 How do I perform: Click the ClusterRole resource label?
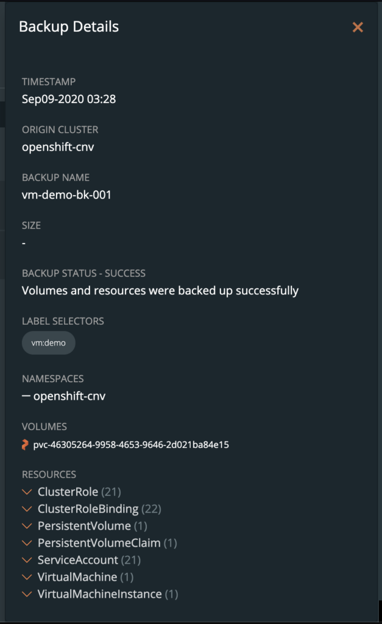coord(68,492)
